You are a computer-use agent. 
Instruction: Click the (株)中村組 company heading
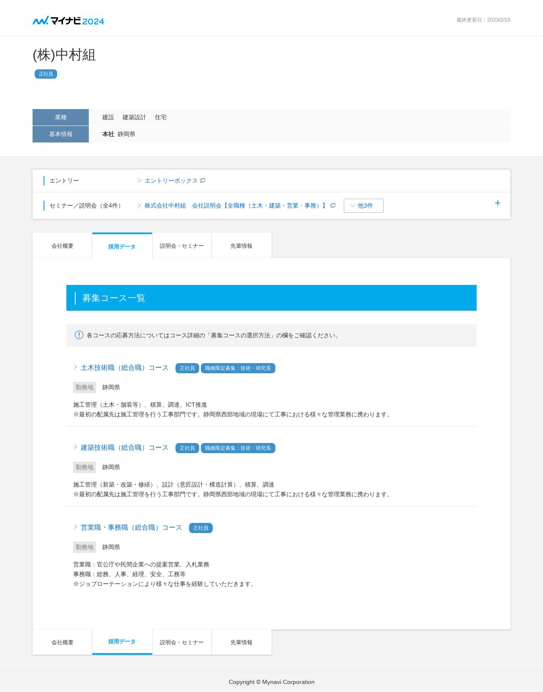[64, 55]
